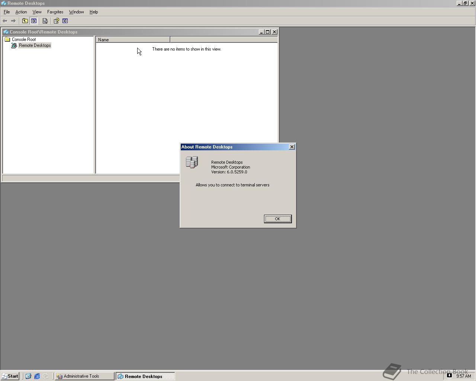Screen dimensions: 476x381
Task: Open the Help menu
Action: pos(94,12)
